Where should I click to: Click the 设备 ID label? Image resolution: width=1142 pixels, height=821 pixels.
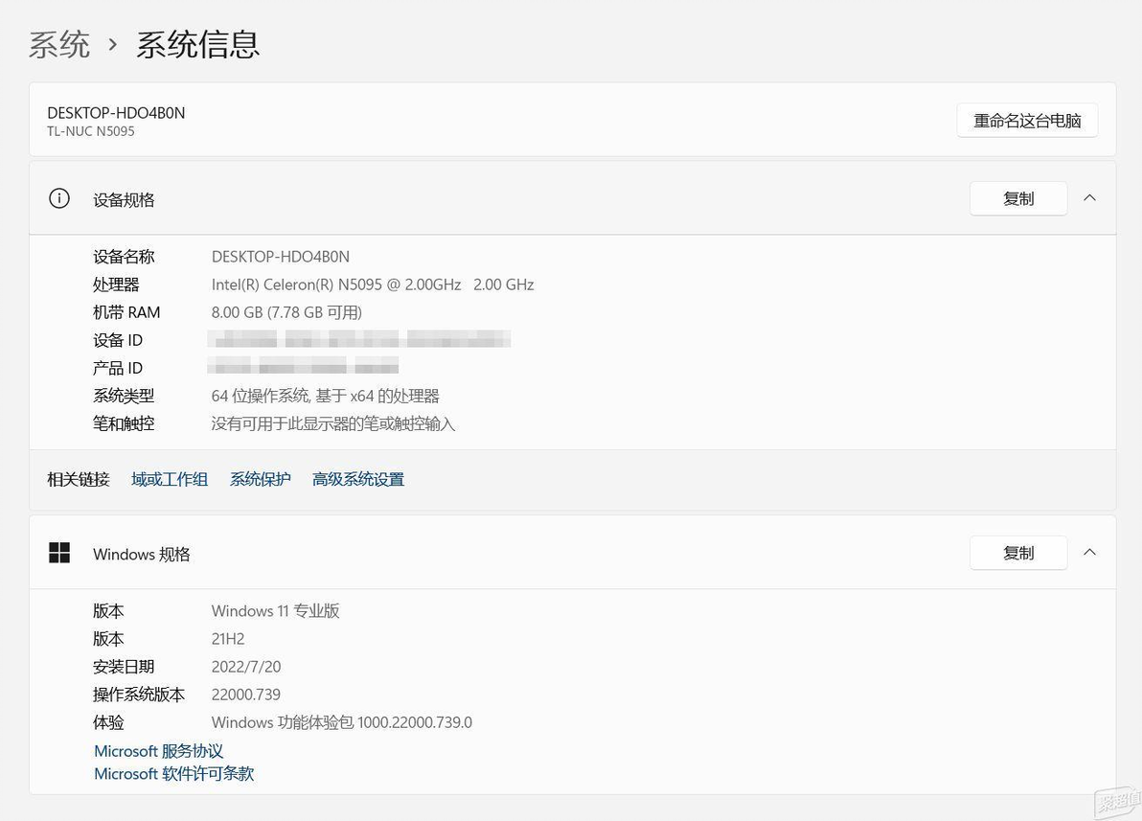(117, 340)
